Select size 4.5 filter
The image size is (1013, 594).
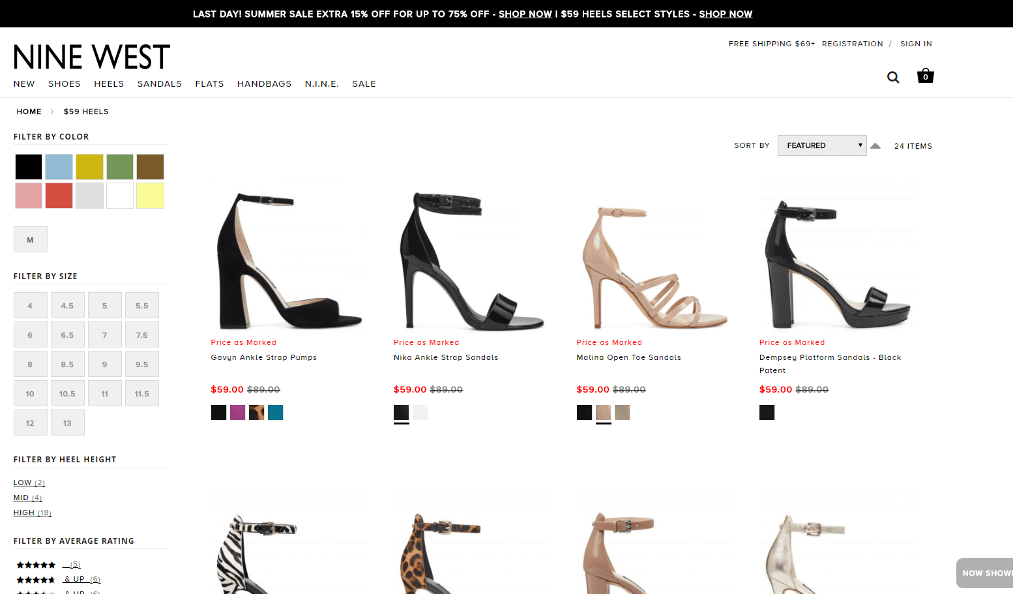coord(68,305)
